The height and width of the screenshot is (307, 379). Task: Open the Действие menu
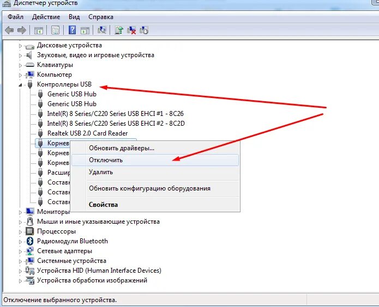pos(46,17)
